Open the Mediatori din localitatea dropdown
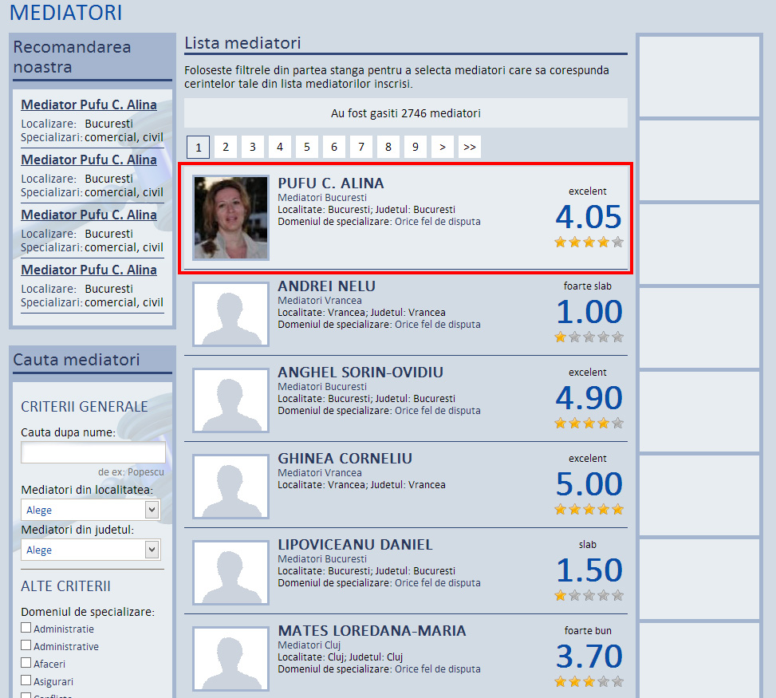This screenshot has height=698, width=776. (x=90, y=510)
